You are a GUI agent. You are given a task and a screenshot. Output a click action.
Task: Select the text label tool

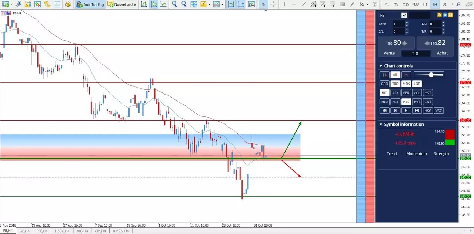click(375, 4)
